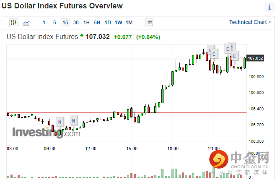
Task: Select the 30 minute interval
Action: [x=75, y=23]
